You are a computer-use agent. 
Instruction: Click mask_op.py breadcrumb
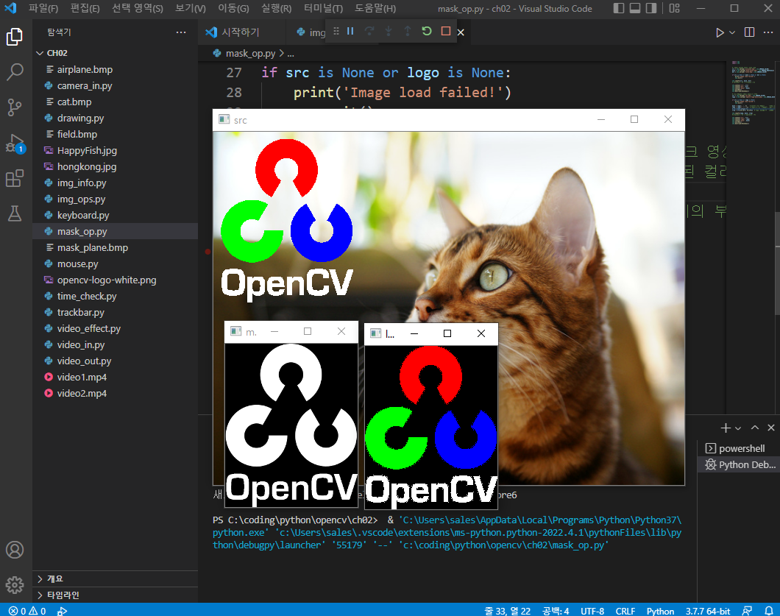250,53
